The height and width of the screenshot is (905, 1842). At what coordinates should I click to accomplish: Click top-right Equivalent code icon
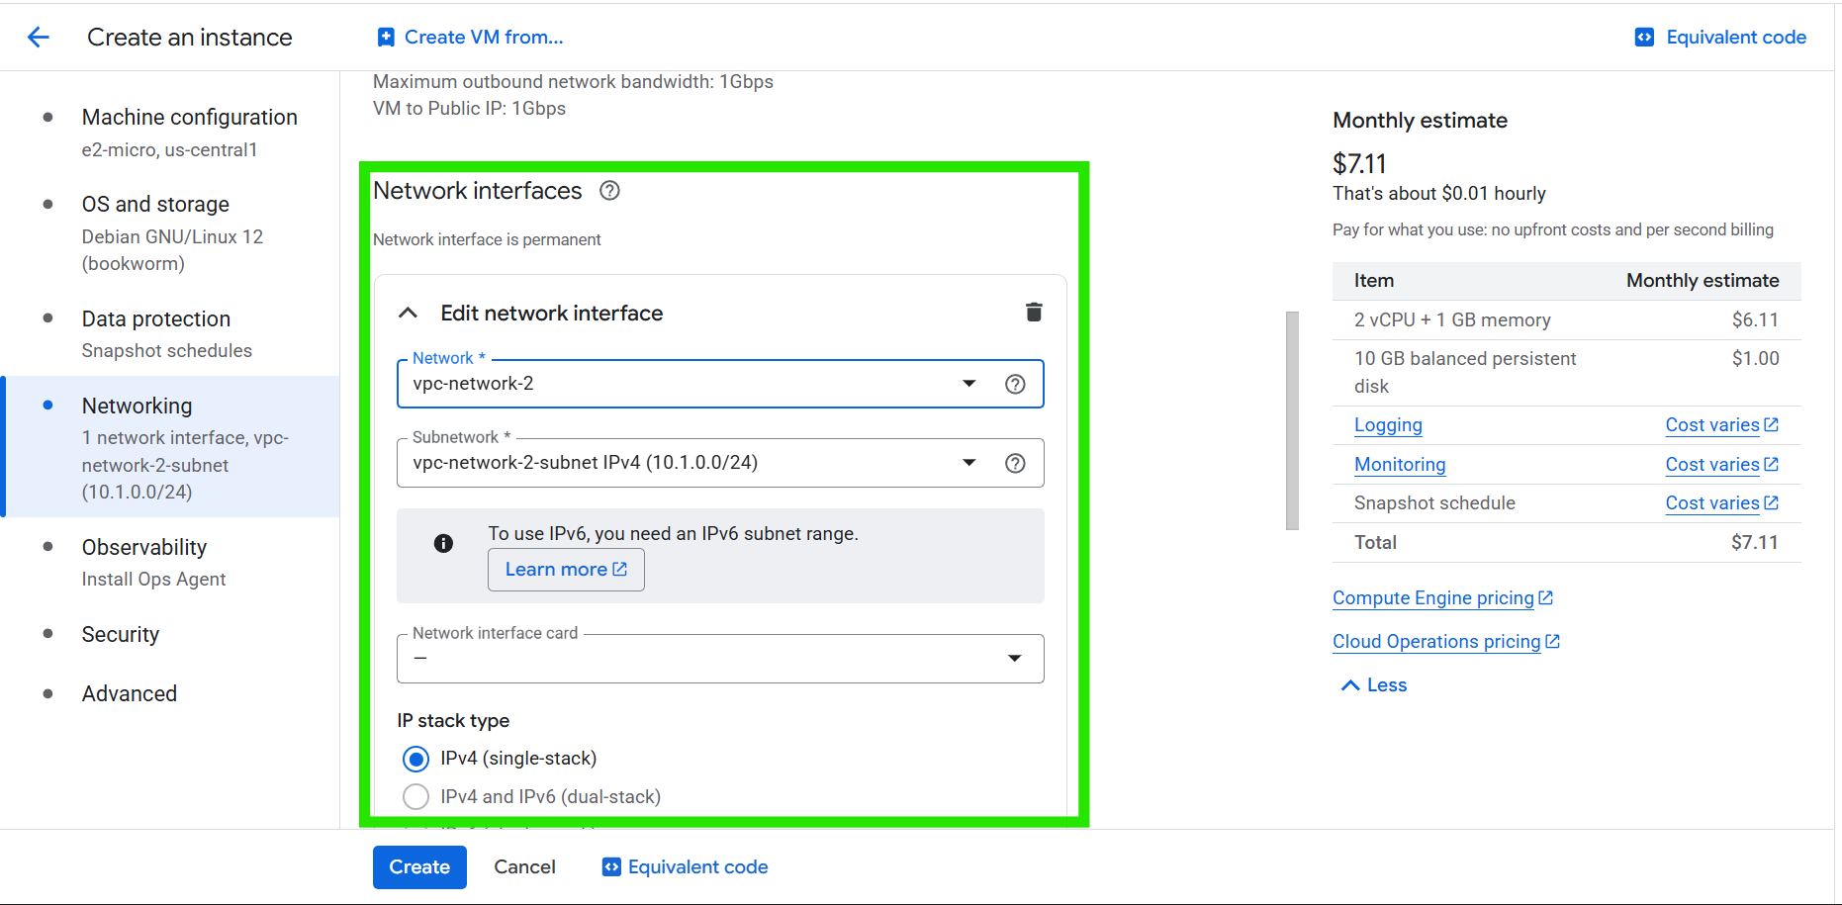click(1644, 38)
